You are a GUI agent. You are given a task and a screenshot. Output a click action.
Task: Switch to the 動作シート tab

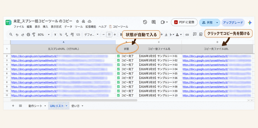coord(35,106)
